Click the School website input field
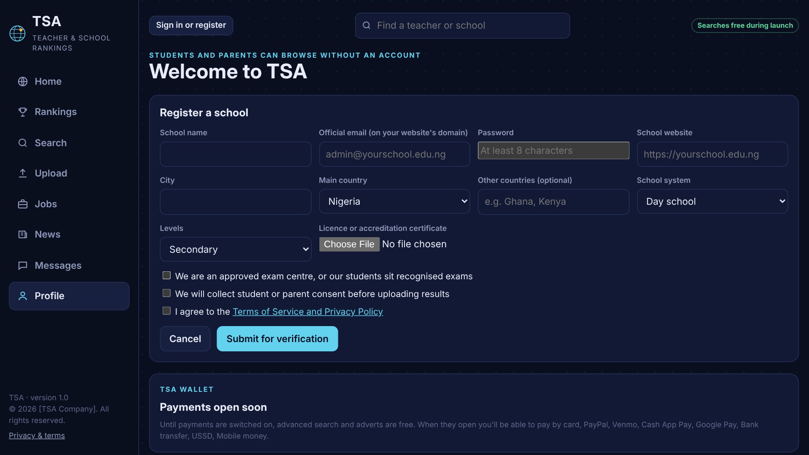809x455 pixels. click(712, 154)
